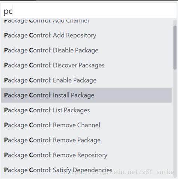Run the highlighted Install Package command
The width and height of the screenshot is (178, 179).
pyautogui.click(x=86, y=95)
